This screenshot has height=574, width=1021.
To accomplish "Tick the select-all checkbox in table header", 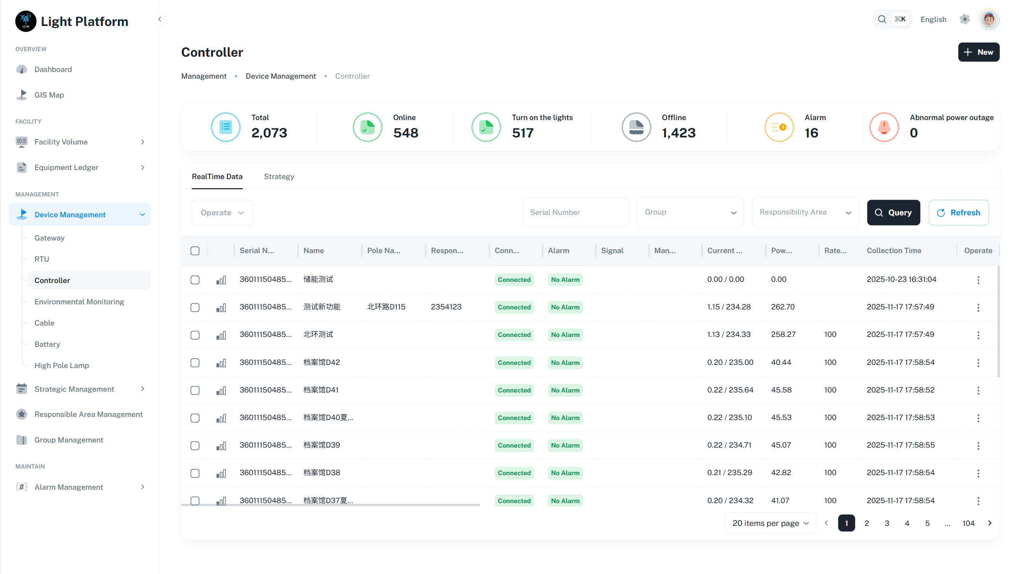I will (195, 250).
